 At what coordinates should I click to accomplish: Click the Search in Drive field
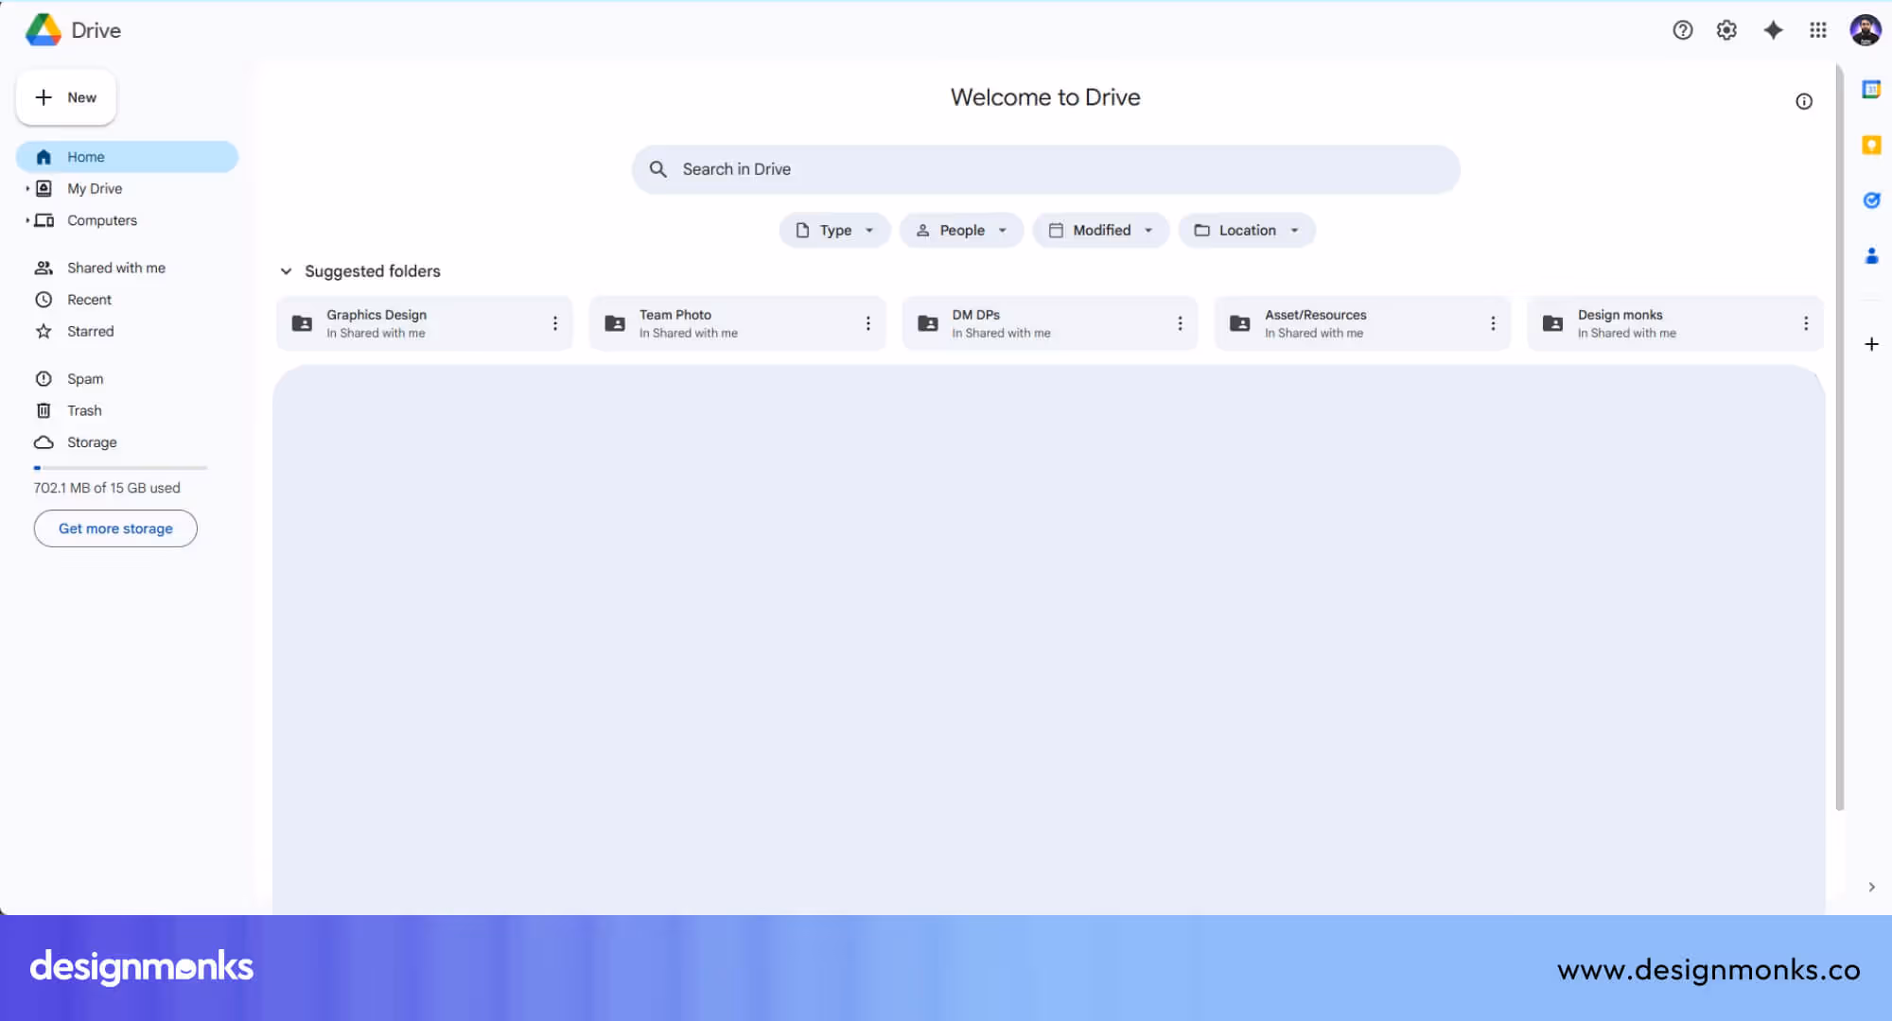pyautogui.click(x=1045, y=169)
